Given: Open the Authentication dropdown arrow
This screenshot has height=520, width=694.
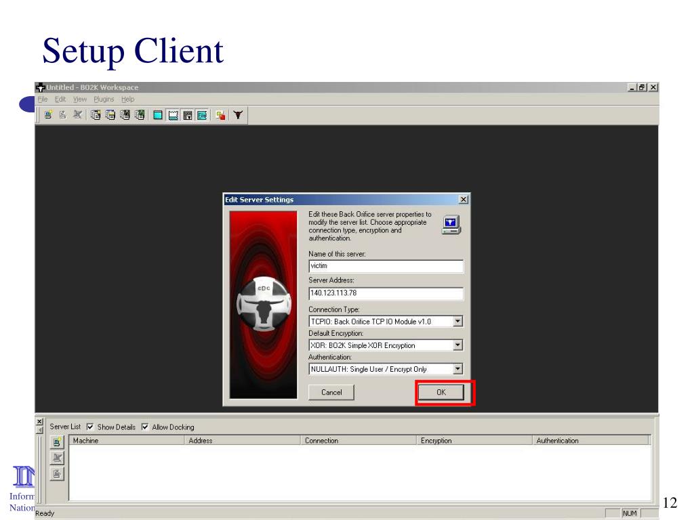Looking at the screenshot, I should point(458,369).
